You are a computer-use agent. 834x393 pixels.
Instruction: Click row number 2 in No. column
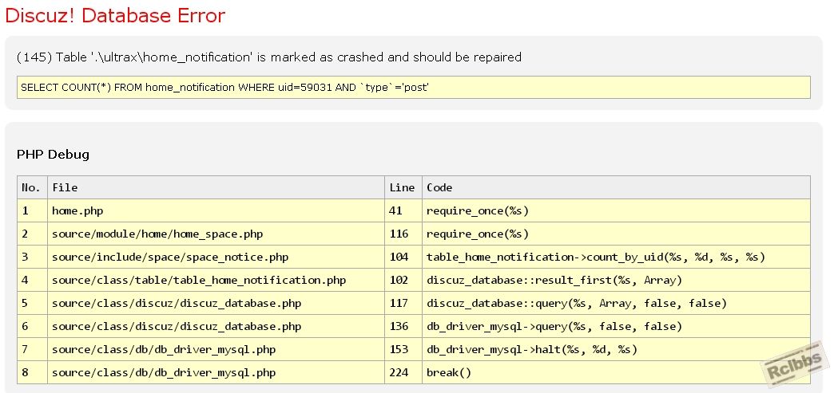coord(33,234)
